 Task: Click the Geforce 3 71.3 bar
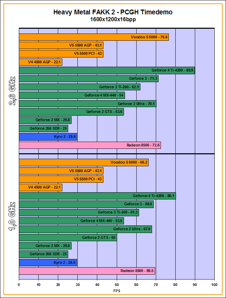(88, 79)
